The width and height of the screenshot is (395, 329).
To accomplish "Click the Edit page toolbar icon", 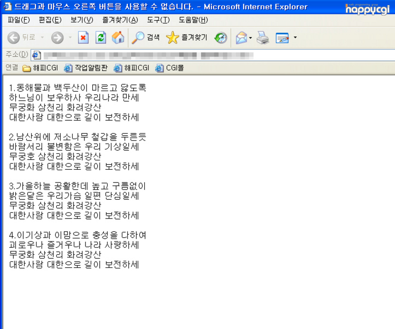I will pyautogui.click(x=282, y=38).
